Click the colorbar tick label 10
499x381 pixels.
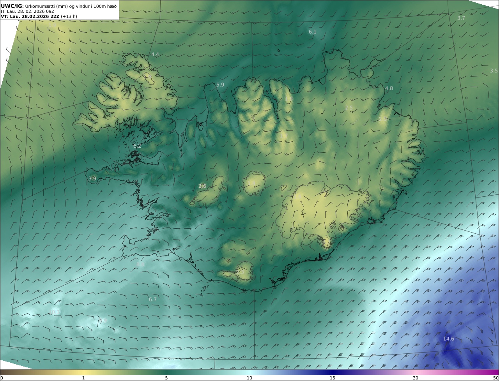(x=249, y=378)
